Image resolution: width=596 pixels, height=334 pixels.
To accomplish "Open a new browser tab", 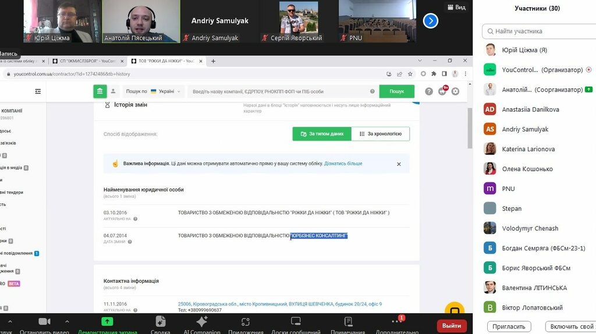I will (213, 61).
